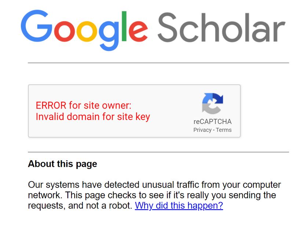Image resolution: width=303 pixels, height=229 pixels.
Task: Click the 'requests, and not a robot.' text
Action: click(80, 206)
